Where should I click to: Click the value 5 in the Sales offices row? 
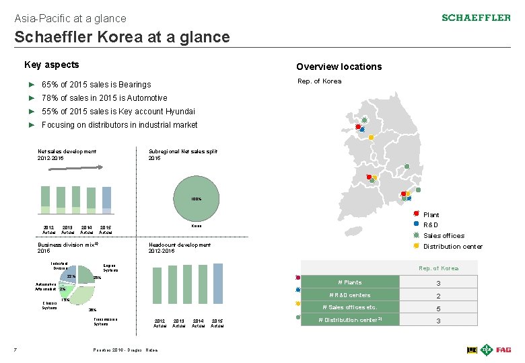(x=438, y=309)
